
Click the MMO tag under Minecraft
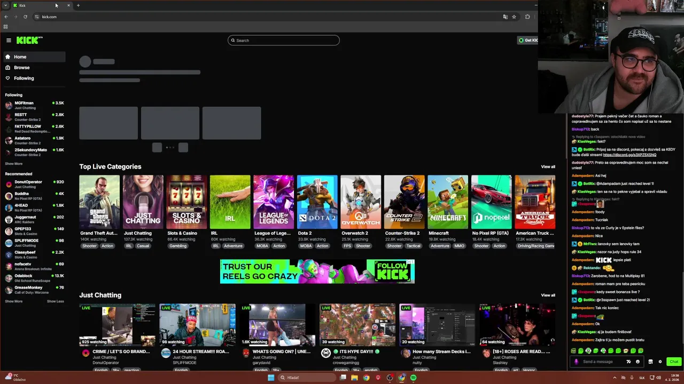pyautogui.click(x=459, y=246)
